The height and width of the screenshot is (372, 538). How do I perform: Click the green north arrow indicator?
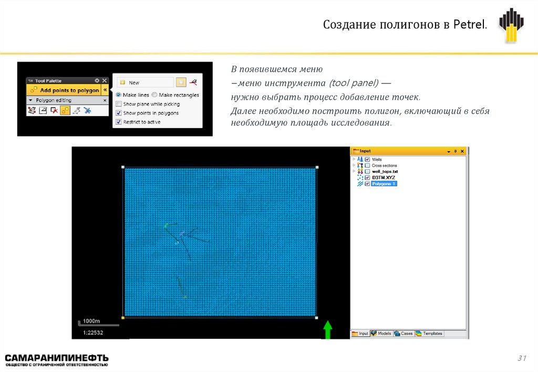[x=328, y=330]
